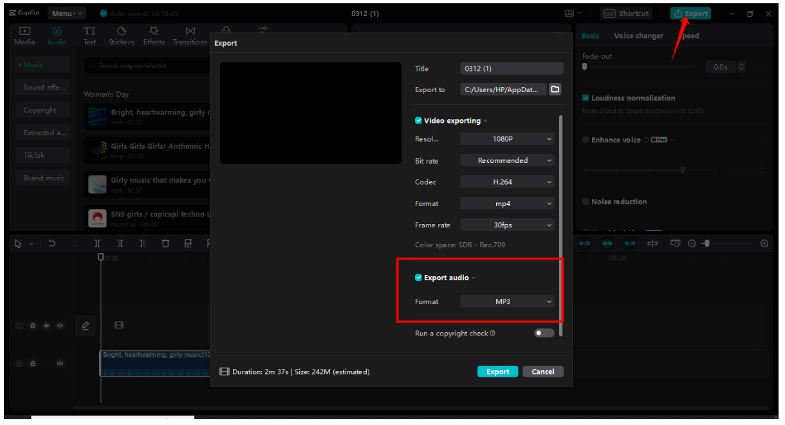785x425 pixels.
Task: Click the Cancel button
Action: click(543, 372)
